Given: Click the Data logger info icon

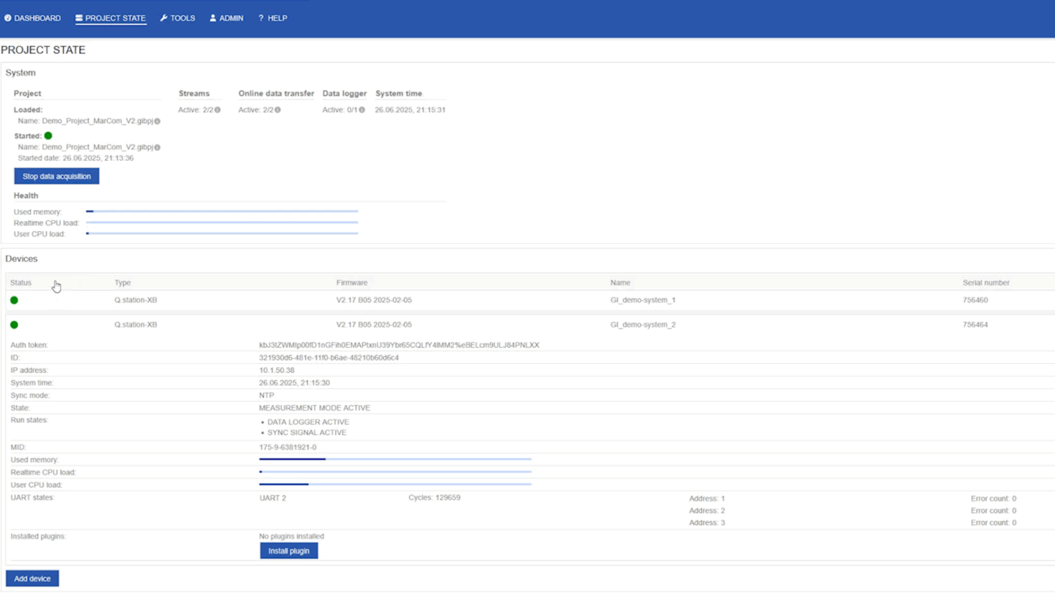Looking at the screenshot, I should click(x=362, y=110).
